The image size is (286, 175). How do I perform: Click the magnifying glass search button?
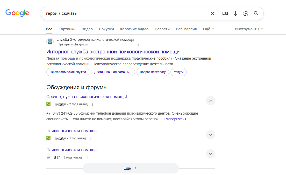256,13
